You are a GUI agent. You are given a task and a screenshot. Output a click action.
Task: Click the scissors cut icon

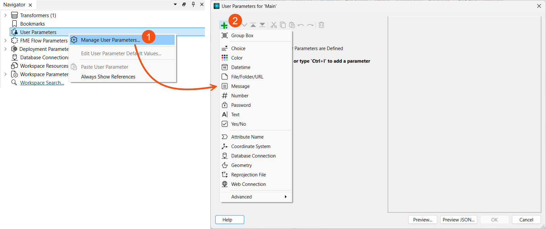(274, 25)
